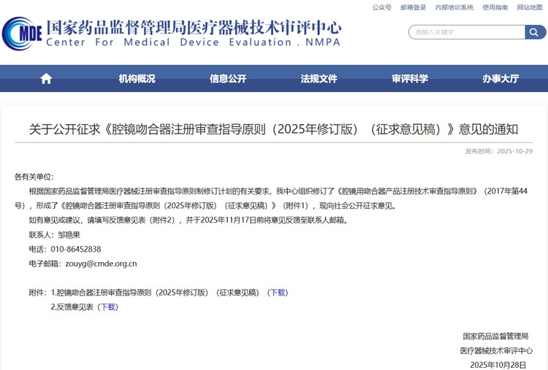
Task: Open the 机构概况 menu
Action: (x=137, y=79)
